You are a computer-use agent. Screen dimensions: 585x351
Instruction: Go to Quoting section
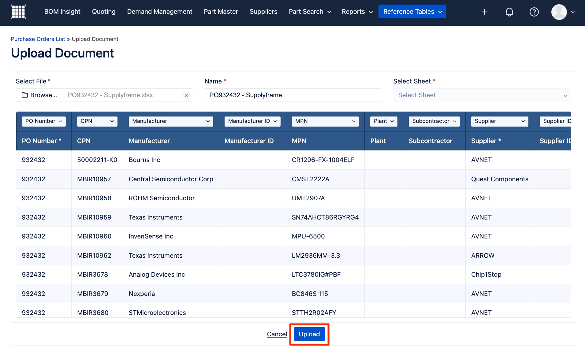104,12
